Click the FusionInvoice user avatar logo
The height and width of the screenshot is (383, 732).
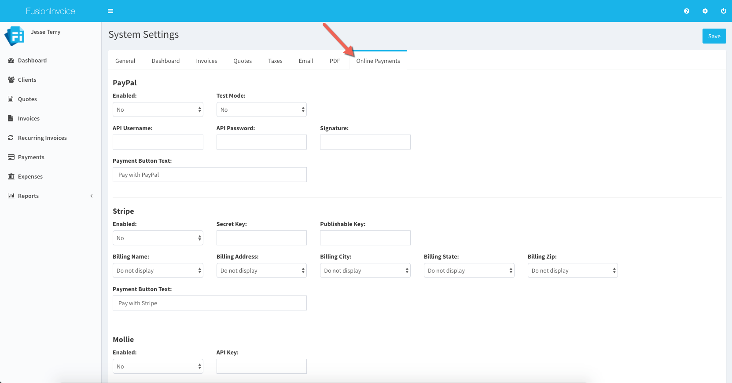pyautogui.click(x=15, y=36)
